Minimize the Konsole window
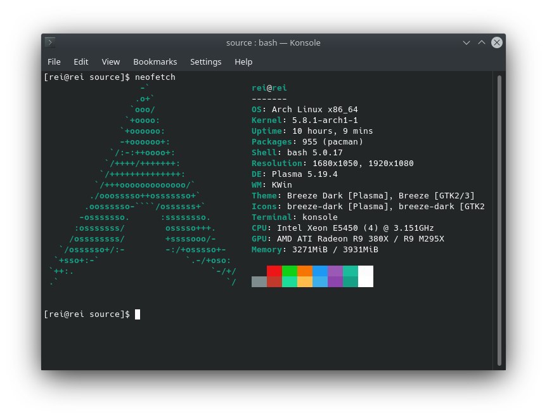The width and height of the screenshot is (547, 419). tap(467, 42)
